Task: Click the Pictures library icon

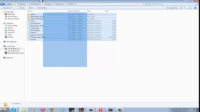Action: 6,30
